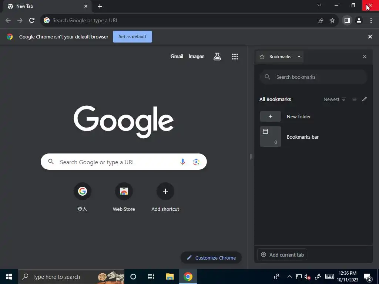Go forward with the forward arrow
Image resolution: width=379 pixels, height=284 pixels.
(x=20, y=21)
